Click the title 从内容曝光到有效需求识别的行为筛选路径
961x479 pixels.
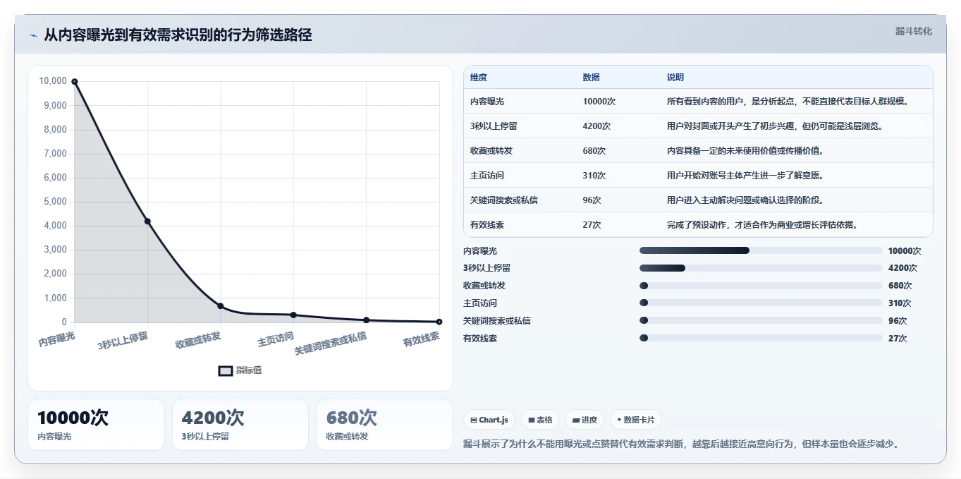click(x=178, y=35)
